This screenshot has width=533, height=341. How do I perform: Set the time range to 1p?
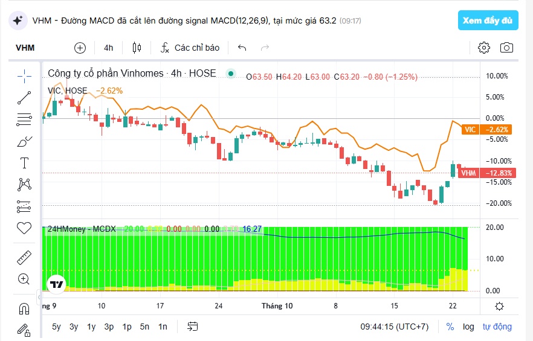point(127,327)
